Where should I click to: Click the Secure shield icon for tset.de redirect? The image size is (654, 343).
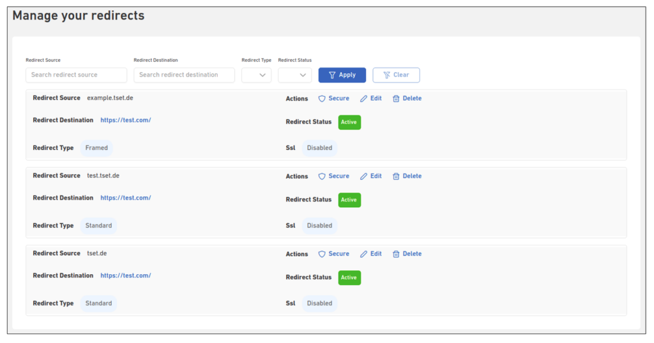pos(322,254)
